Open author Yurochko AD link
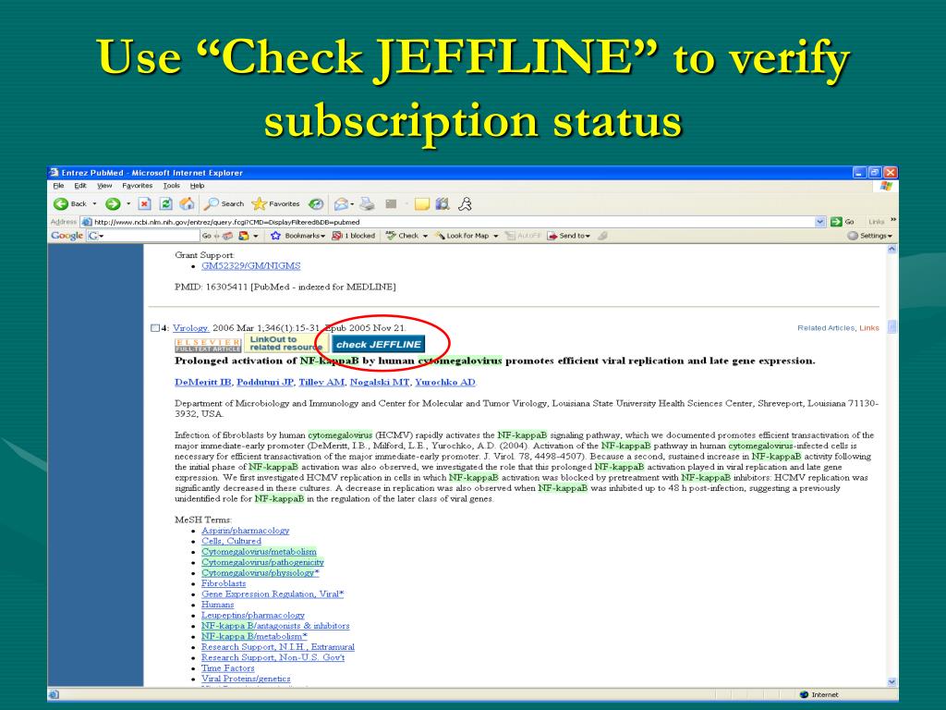This screenshot has width=946, height=710. pos(445,382)
